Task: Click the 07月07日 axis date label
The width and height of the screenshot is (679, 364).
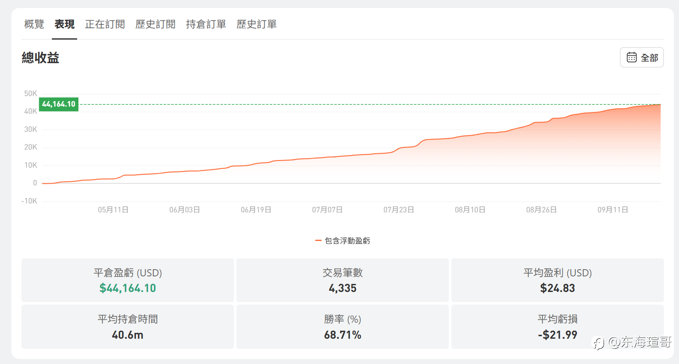Action: click(327, 210)
